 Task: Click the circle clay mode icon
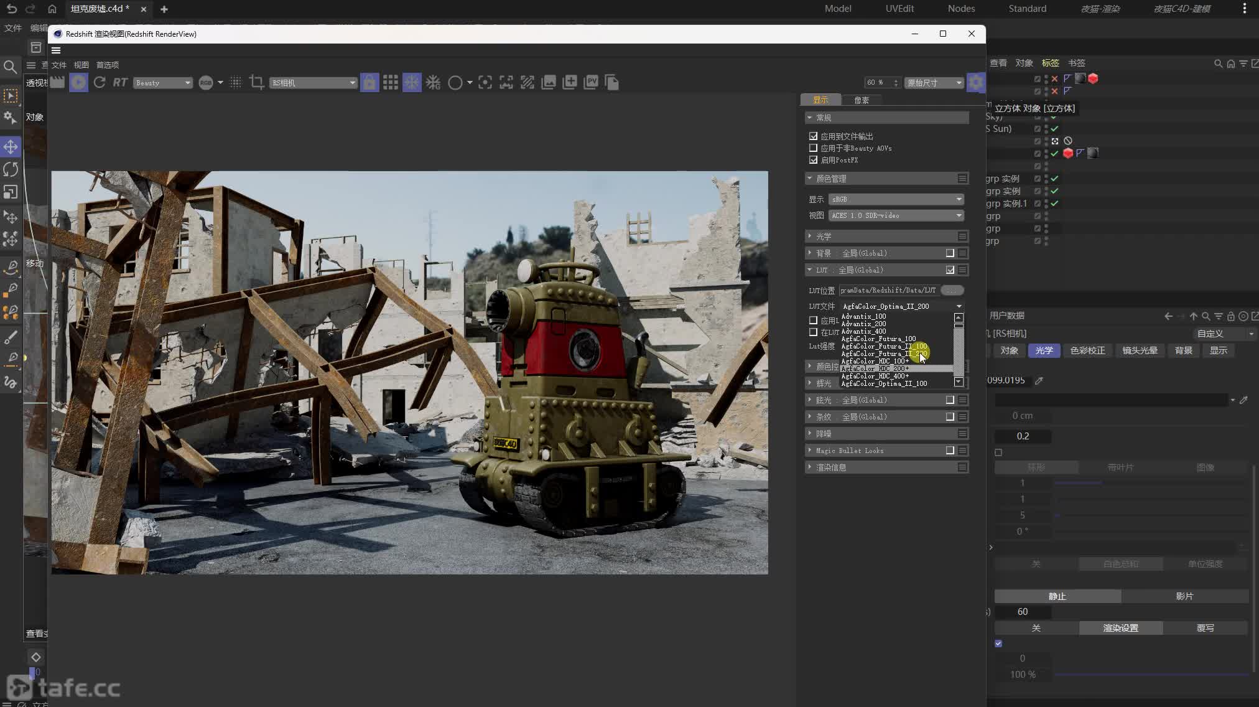point(455,83)
